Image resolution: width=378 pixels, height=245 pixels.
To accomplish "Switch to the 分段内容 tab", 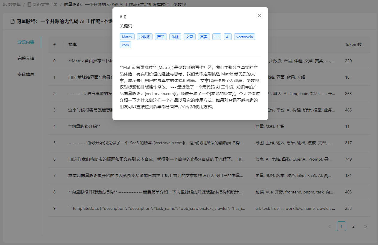I will [26, 42].
